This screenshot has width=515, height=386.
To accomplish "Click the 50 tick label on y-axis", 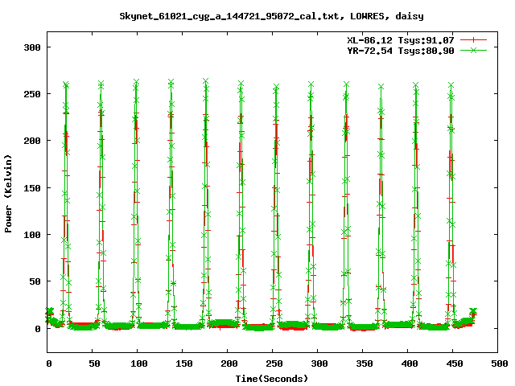I will point(34,282).
